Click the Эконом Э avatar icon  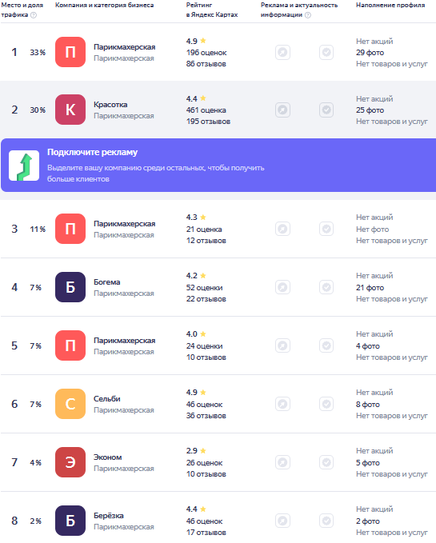pos(70,462)
